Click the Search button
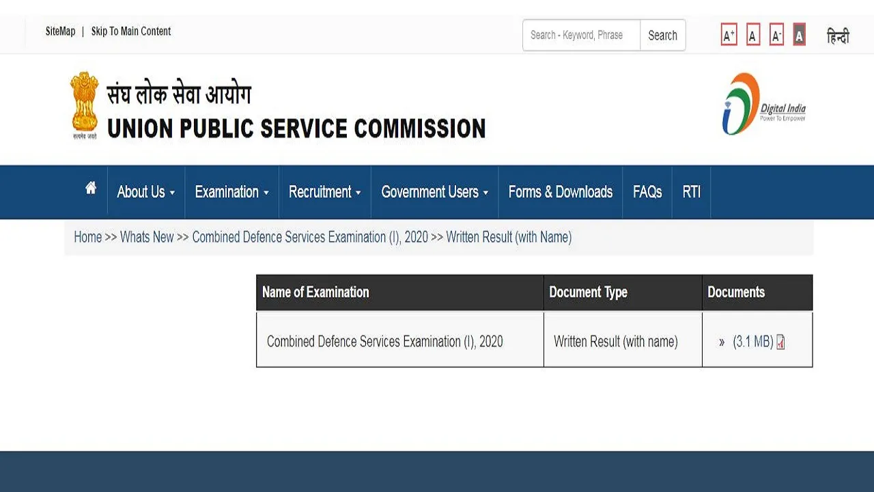 [662, 35]
